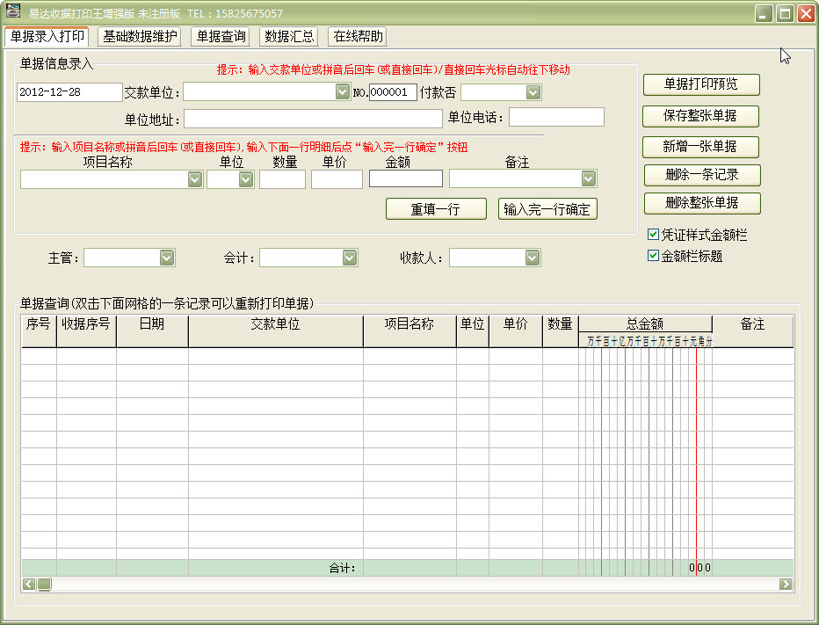819x625 pixels.
Task: Open the 基础数据维护 tab
Action: [140, 37]
